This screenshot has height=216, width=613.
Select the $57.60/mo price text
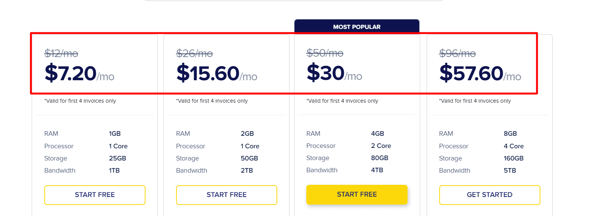480,73
